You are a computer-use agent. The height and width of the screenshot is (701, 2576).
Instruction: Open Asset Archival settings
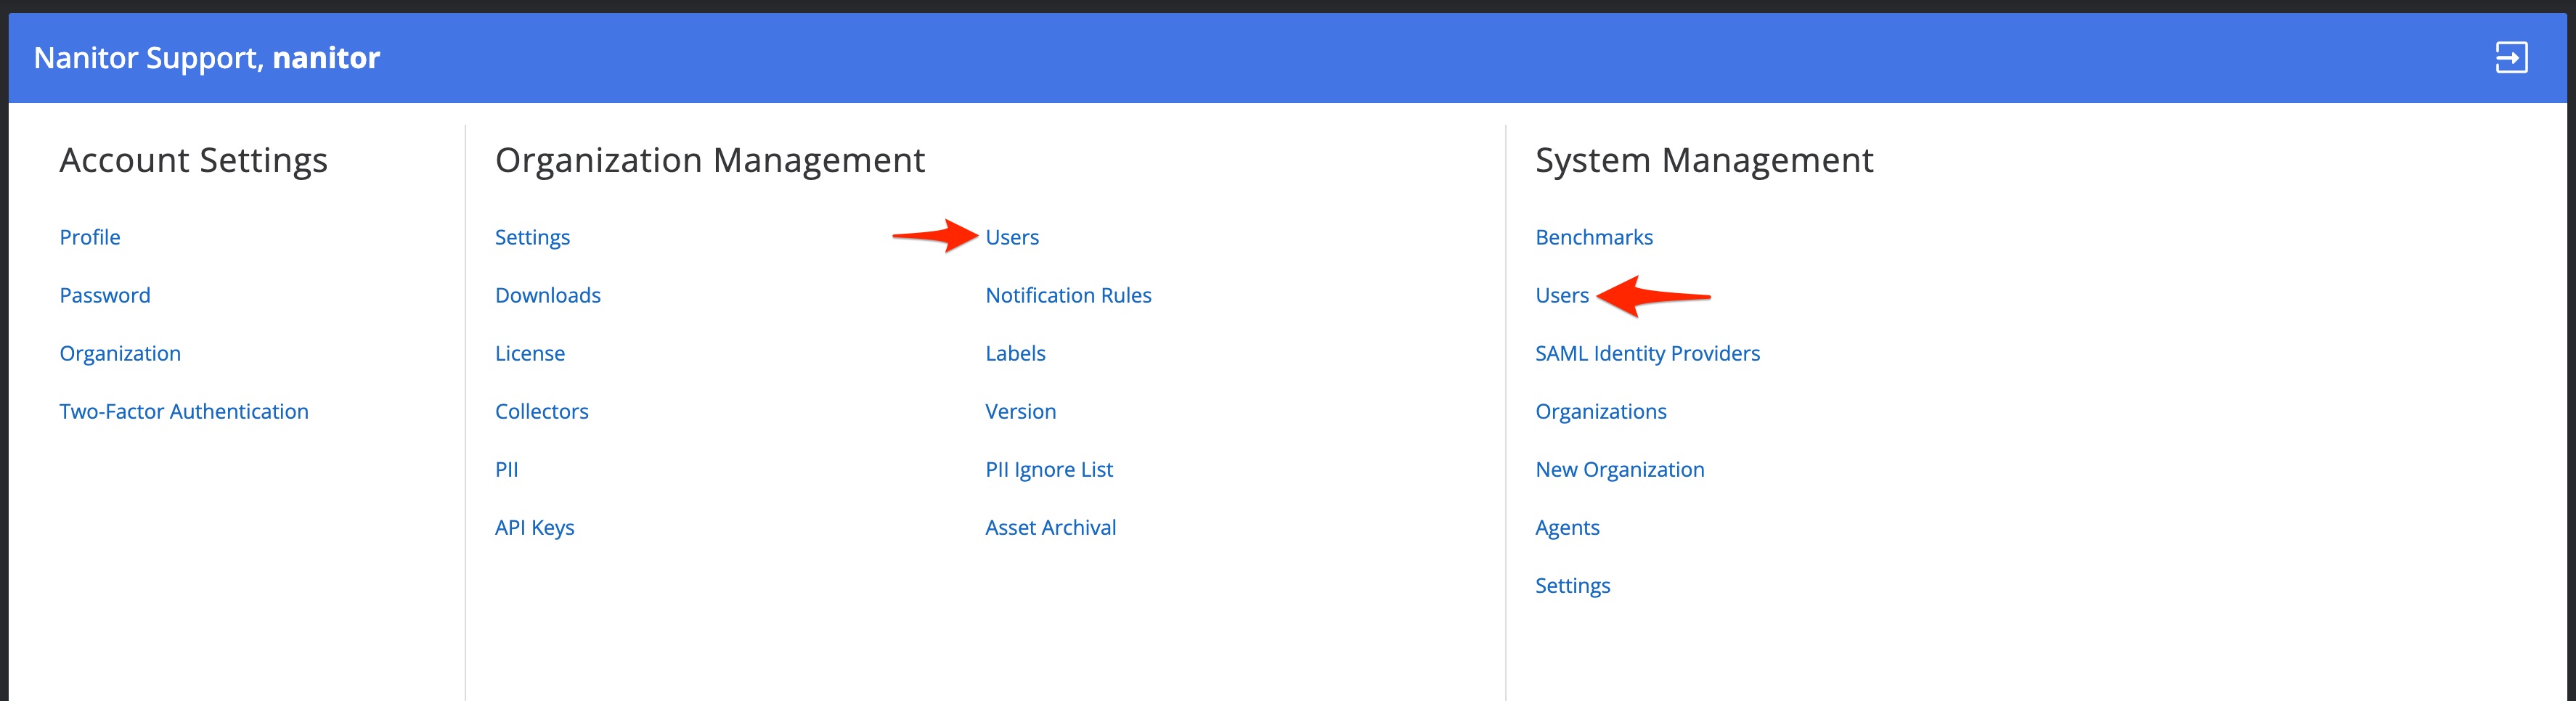[x=1050, y=527]
